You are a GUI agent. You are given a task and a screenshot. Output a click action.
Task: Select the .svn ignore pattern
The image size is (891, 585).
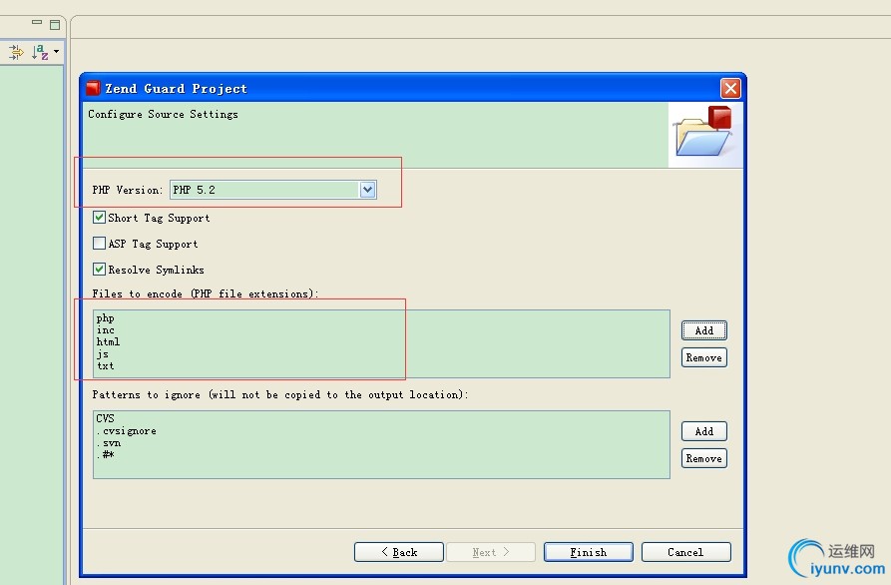click(109, 443)
